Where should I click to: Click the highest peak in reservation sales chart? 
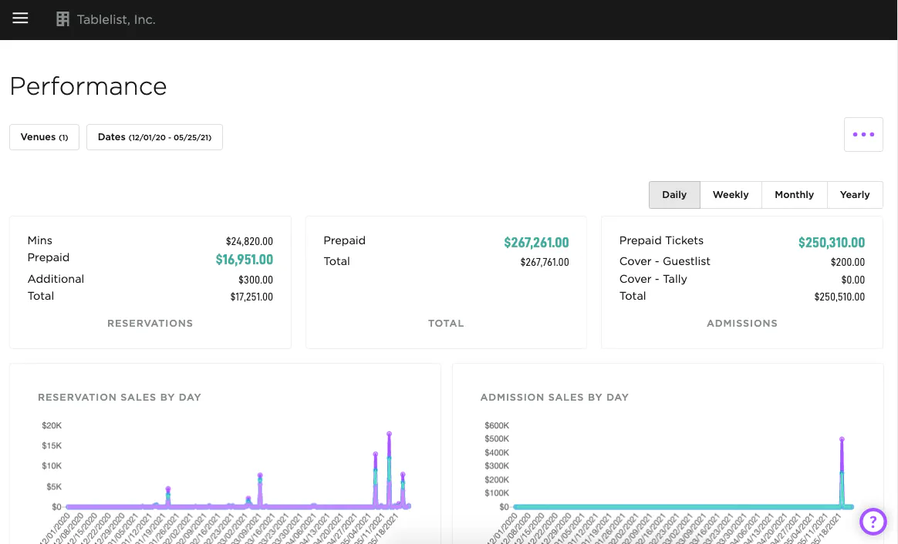390,434
